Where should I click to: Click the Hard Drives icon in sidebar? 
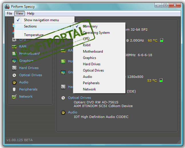pyautogui.click(x=14, y=68)
